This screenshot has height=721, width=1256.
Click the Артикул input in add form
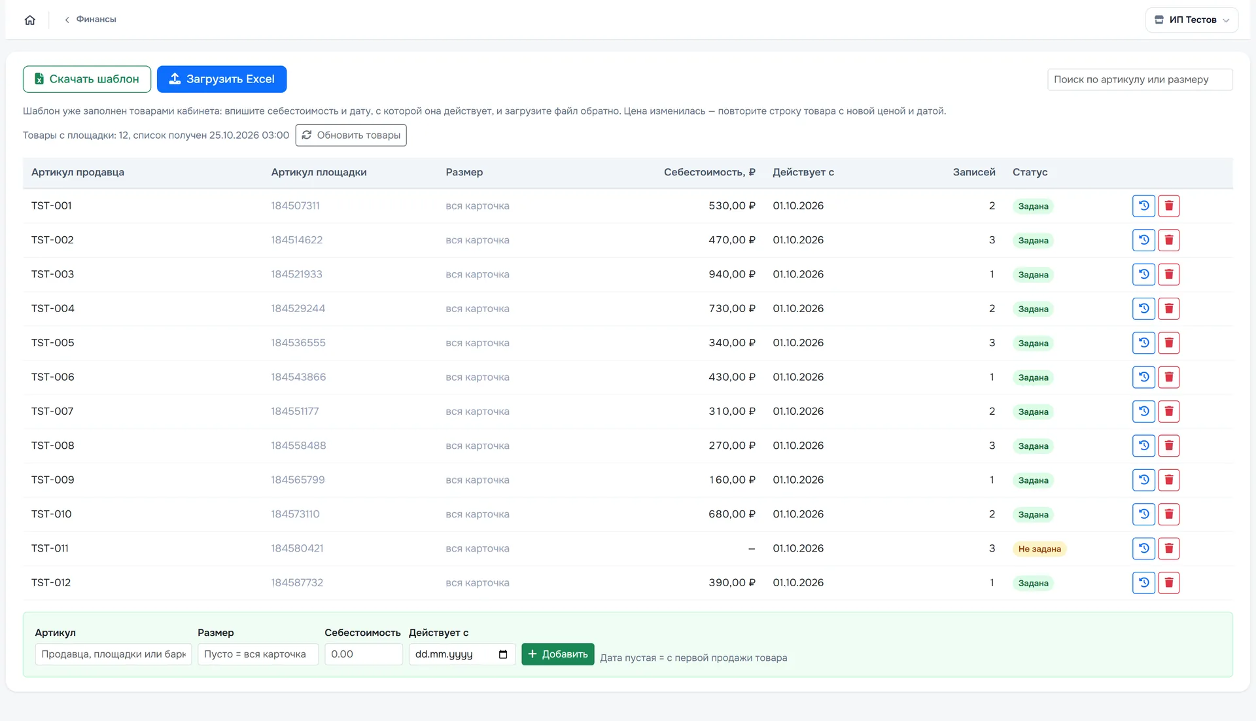tap(113, 654)
